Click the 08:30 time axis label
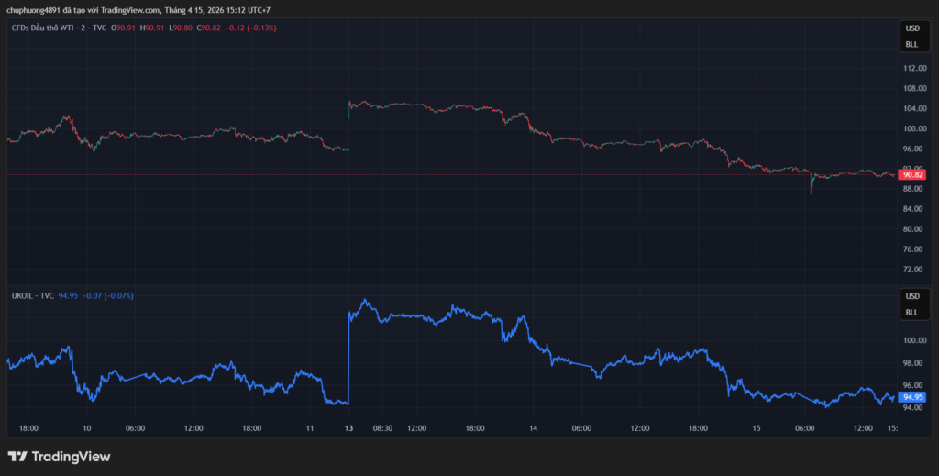Screen dimensions: 939x476 tap(382, 427)
